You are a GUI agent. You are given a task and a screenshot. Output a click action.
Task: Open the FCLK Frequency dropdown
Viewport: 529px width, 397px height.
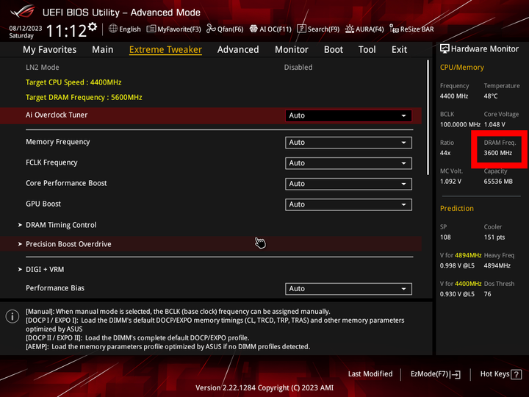tap(348, 163)
